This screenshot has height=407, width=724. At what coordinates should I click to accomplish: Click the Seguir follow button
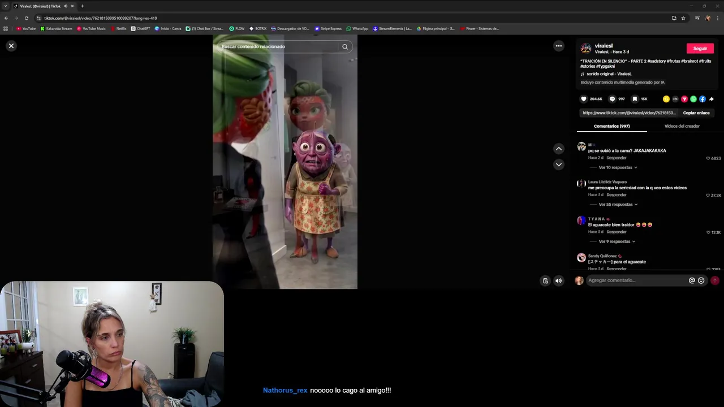700,49
